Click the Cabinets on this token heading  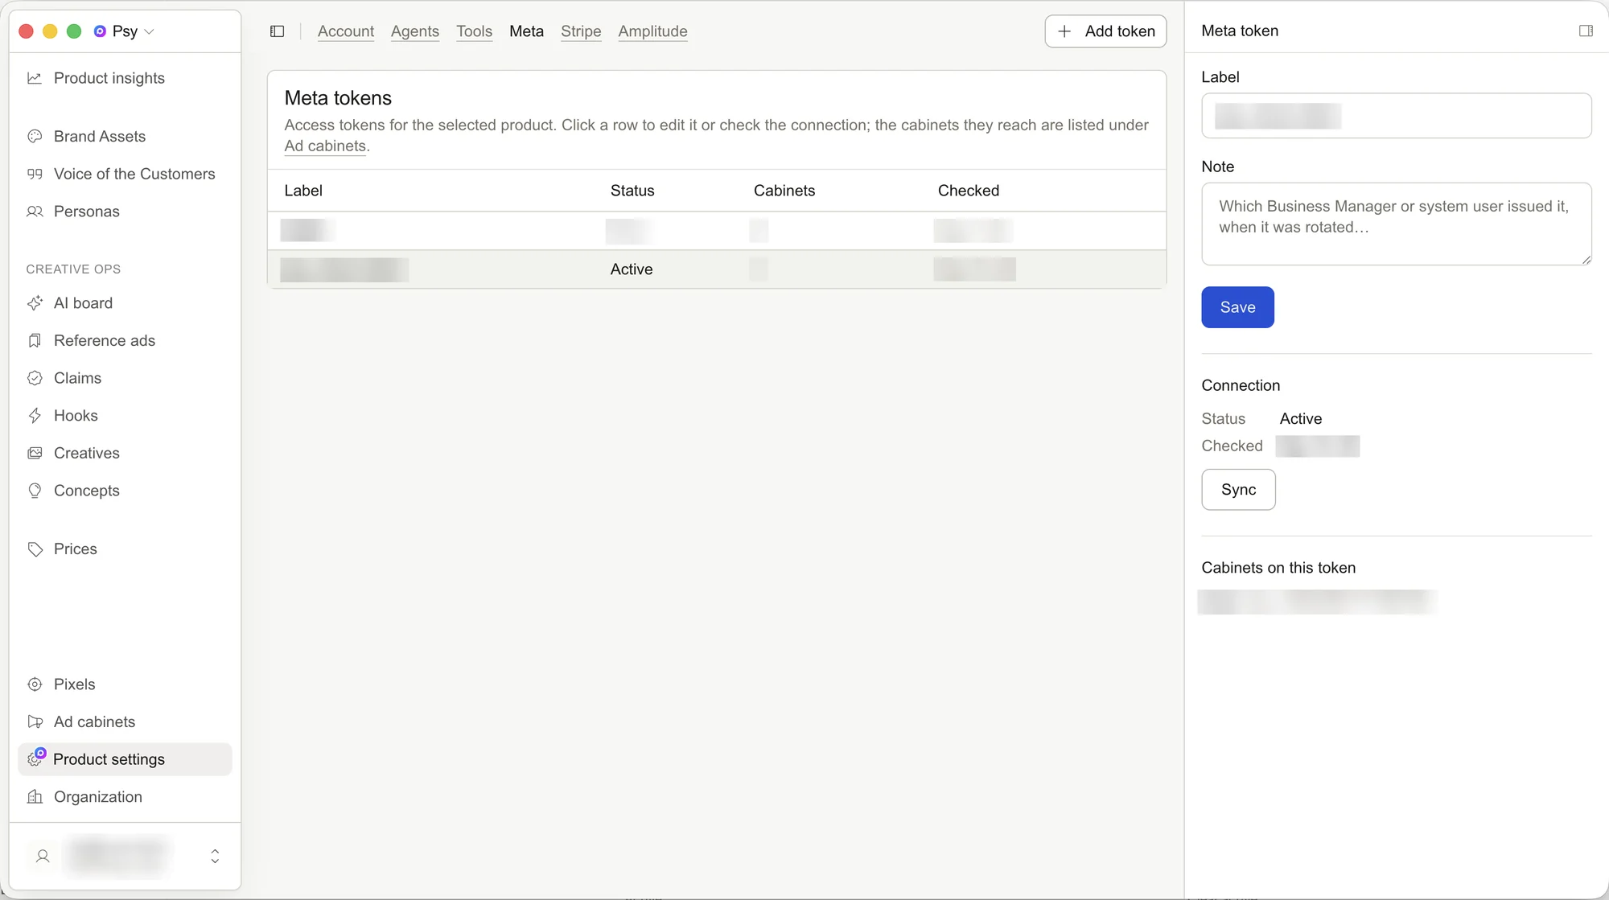1278,568
